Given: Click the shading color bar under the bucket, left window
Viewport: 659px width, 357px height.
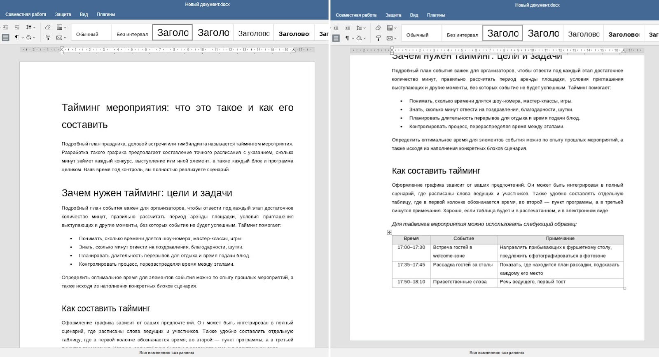Looking at the screenshot, I should (28, 39).
